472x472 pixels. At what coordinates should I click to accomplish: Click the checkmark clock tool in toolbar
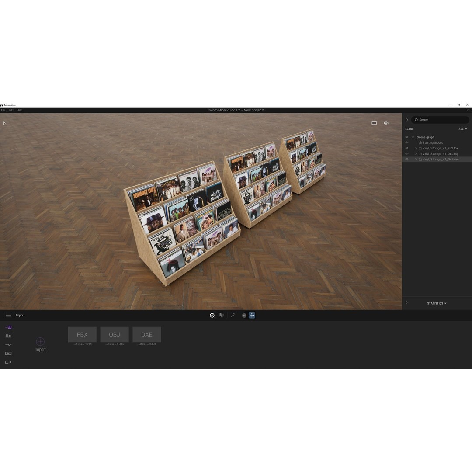coord(212,315)
